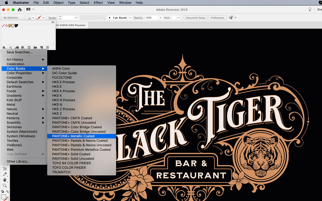The width and height of the screenshot is (322, 201).
Task: Open the Apple menu
Action: (7, 3)
